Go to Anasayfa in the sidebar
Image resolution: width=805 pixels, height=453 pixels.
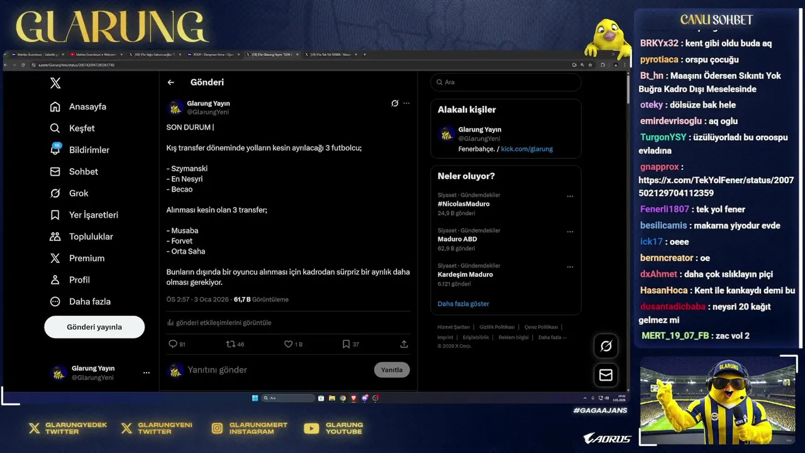pos(79,107)
